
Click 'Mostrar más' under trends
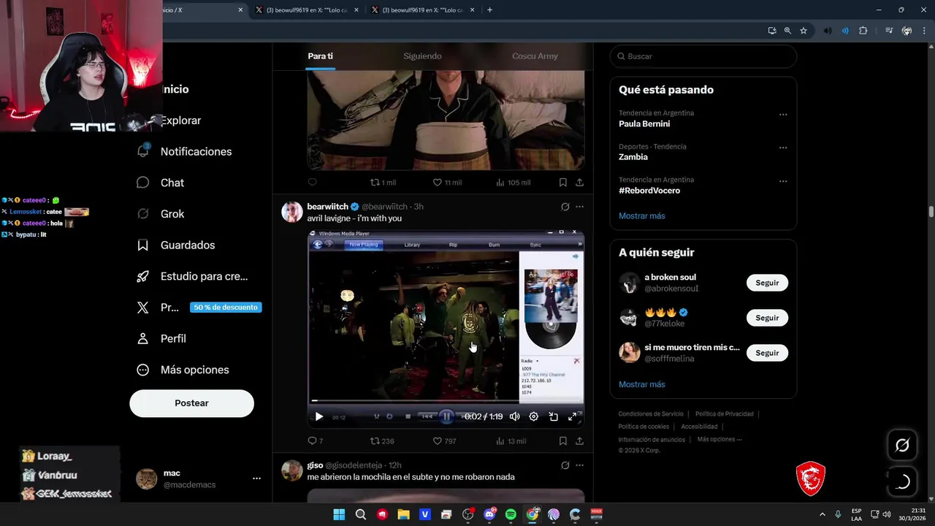click(642, 216)
